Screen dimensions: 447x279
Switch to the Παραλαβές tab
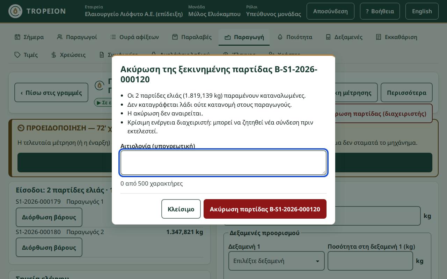coord(192,37)
